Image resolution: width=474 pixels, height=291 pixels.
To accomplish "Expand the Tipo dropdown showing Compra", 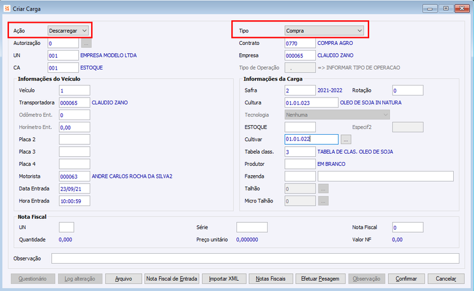I will 324,31.
